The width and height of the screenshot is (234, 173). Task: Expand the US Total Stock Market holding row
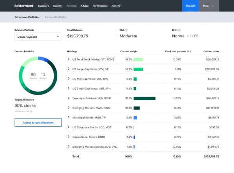pos(69,60)
